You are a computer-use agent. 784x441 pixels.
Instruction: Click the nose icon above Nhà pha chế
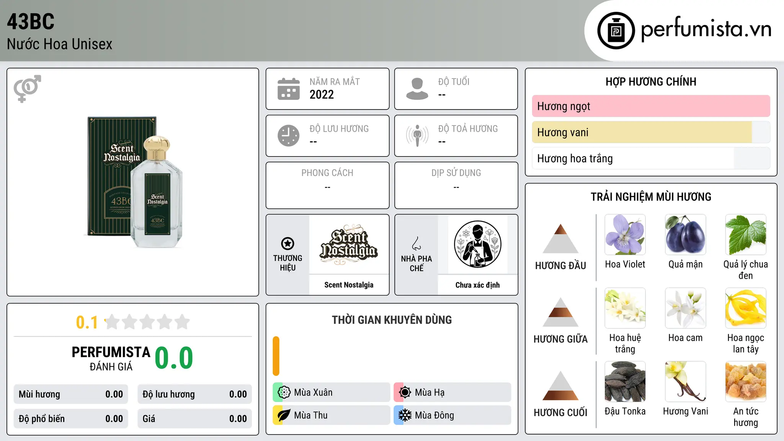416,243
